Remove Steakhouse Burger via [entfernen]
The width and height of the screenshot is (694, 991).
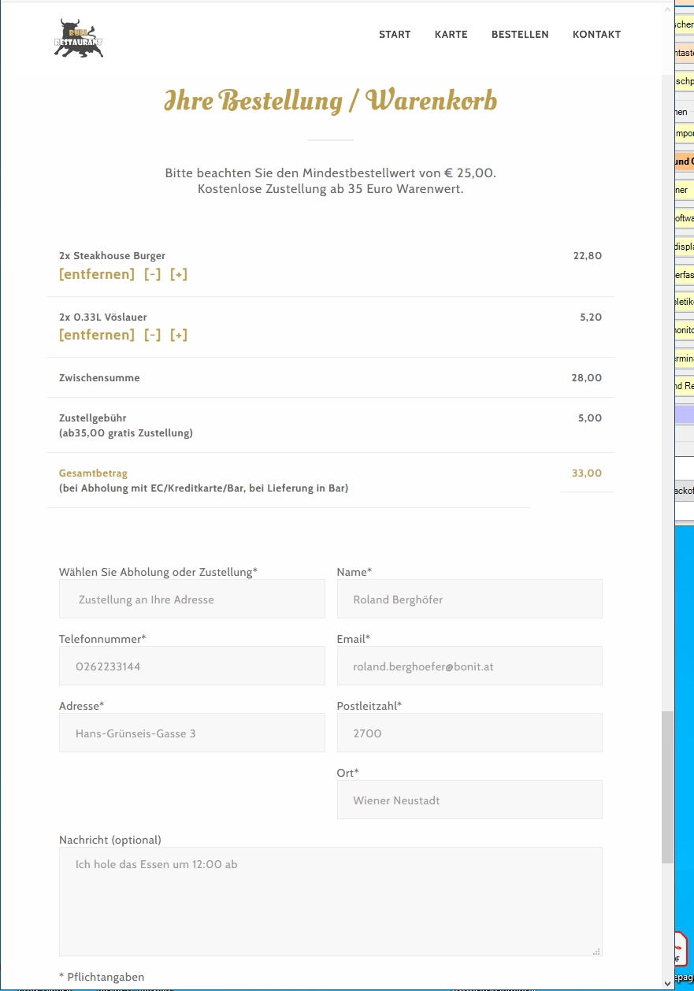(x=97, y=274)
